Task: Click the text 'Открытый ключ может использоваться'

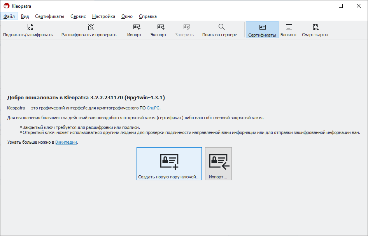Action: point(62,132)
